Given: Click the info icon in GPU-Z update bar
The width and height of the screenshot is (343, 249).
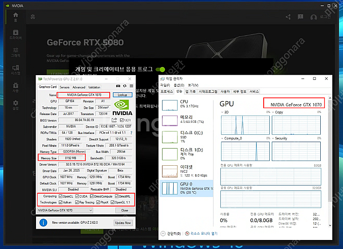Looking at the screenshot, I should (43, 223).
